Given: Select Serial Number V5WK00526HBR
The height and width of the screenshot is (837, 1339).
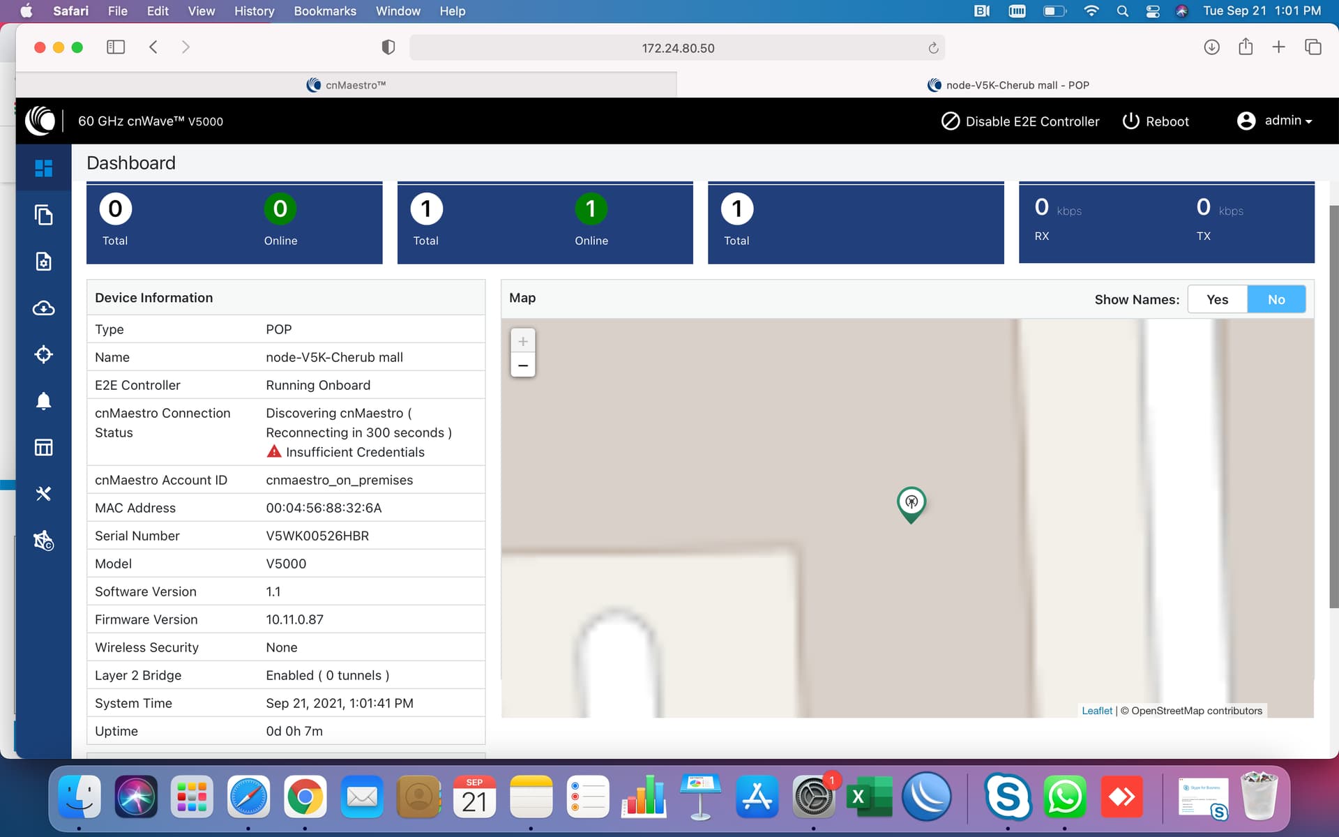Looking at the screenshot, I should click(317, 536).
